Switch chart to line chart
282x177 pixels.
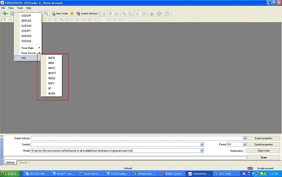pos(116,14)
